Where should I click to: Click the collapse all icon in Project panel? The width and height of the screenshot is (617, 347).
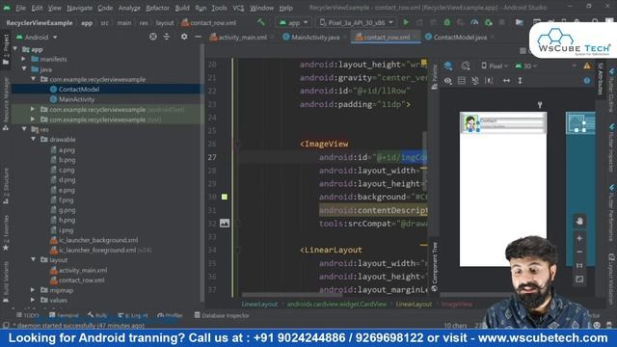(x=167, y=37)
